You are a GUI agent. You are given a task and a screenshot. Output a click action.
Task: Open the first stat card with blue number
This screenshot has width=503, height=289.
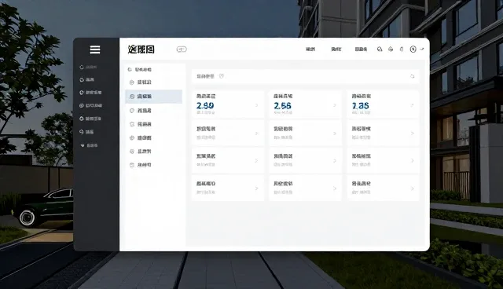coord(228,104)
